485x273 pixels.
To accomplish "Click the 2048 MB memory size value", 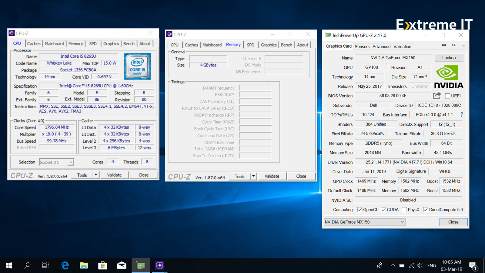I will 373,153.
